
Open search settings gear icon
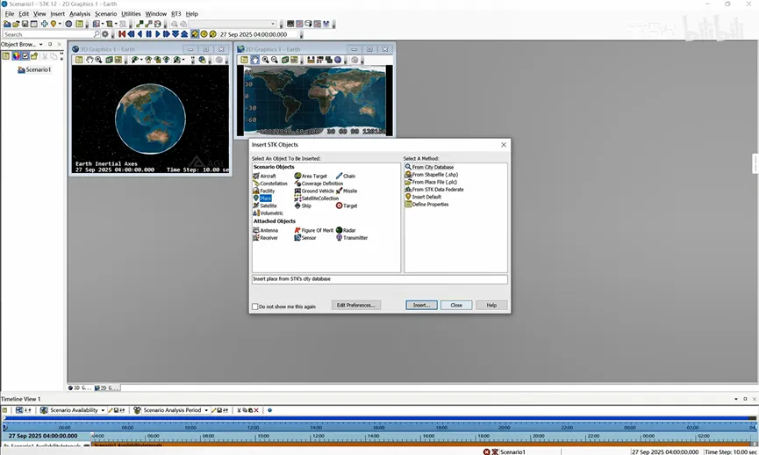(105, 34)
